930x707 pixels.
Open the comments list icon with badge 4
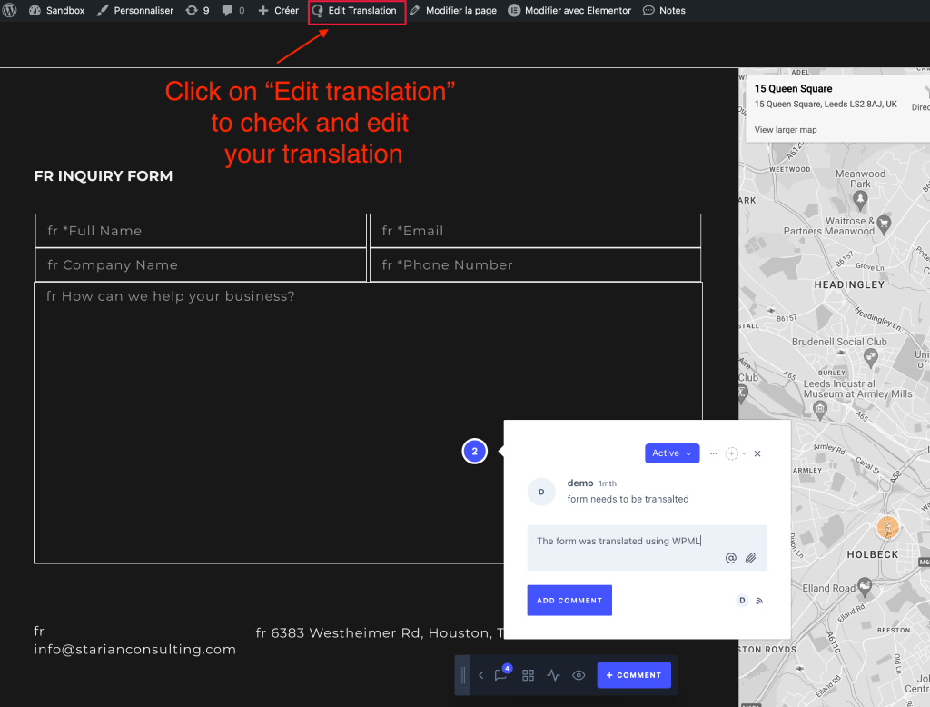(x=501, y=676)
